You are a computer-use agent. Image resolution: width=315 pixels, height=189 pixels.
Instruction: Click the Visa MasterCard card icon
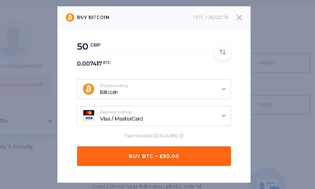click(x=89, y=116)
